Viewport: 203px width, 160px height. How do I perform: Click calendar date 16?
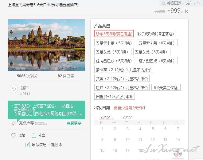pyautogui.click(x=115, y=150)
